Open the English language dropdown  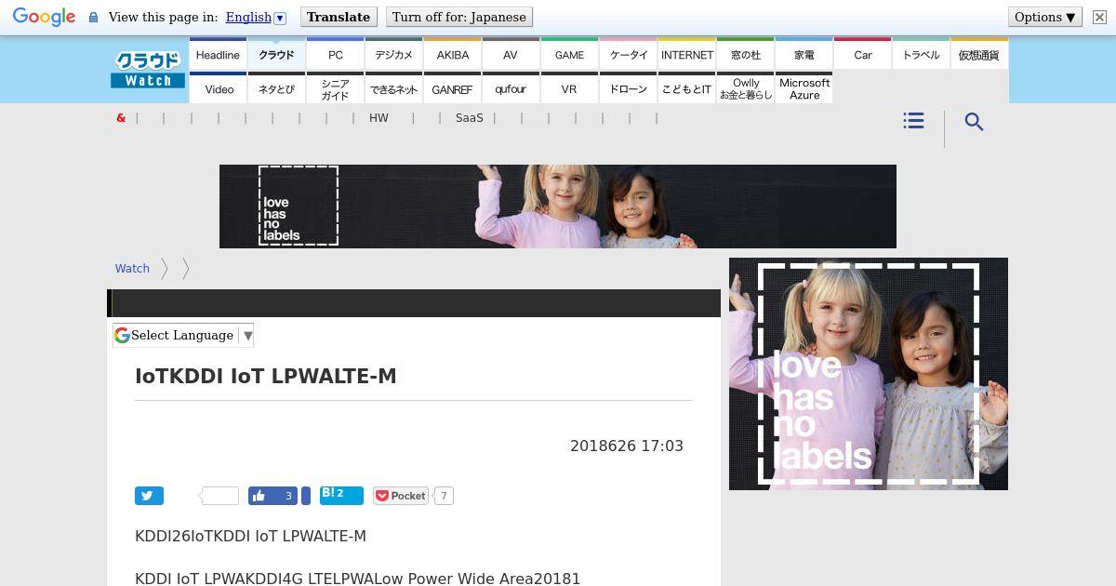click(255, 17)
